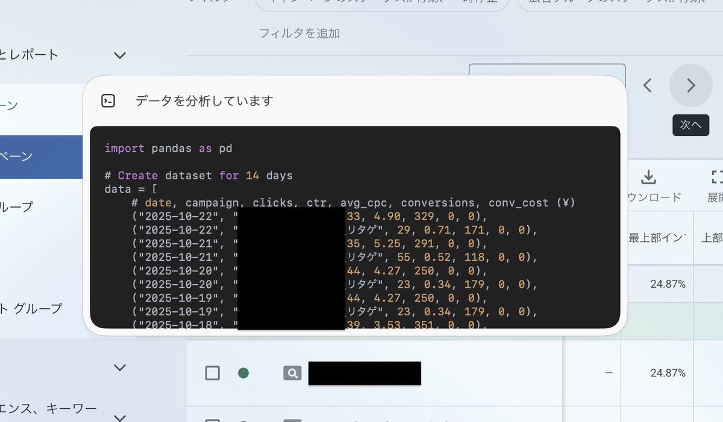Select the checkbox for the first campaign row

pos(212,373)
